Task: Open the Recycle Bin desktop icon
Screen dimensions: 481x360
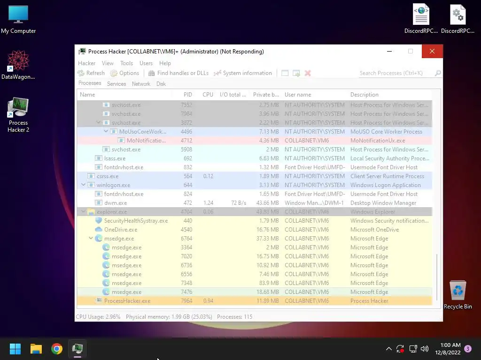Action: click(458, 294)
